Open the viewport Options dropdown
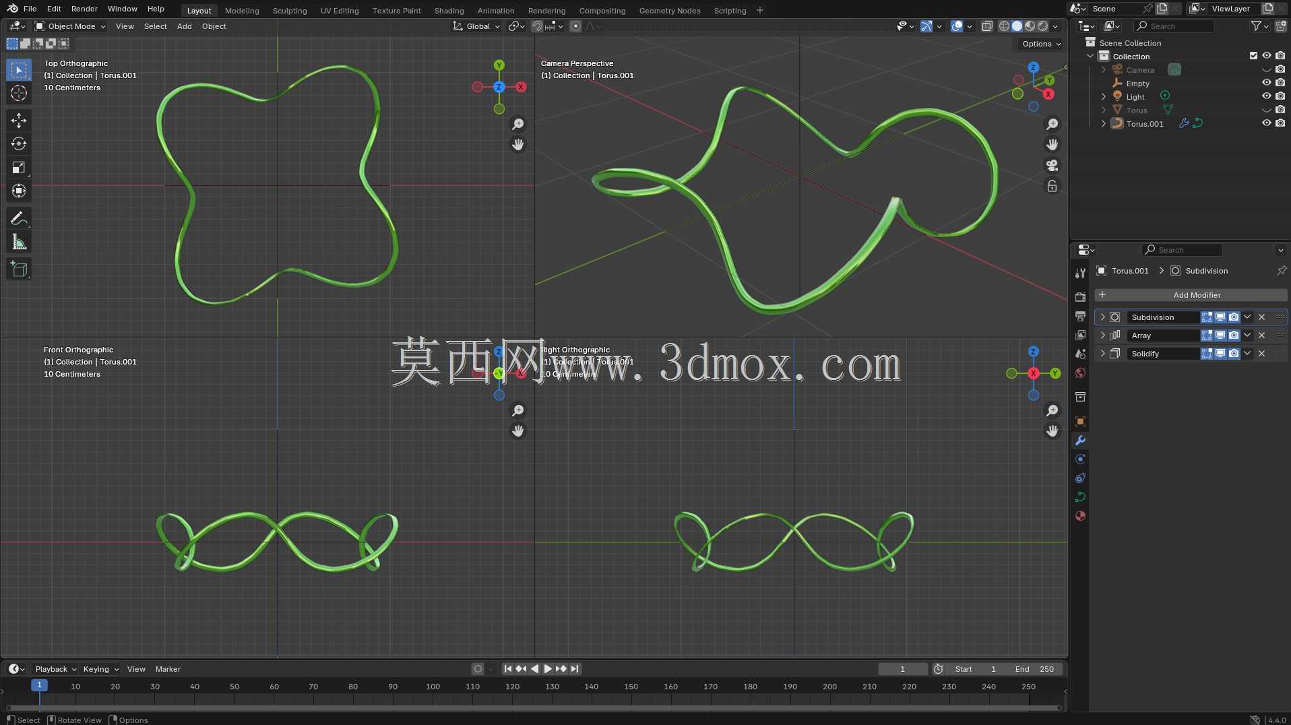 1041,44
